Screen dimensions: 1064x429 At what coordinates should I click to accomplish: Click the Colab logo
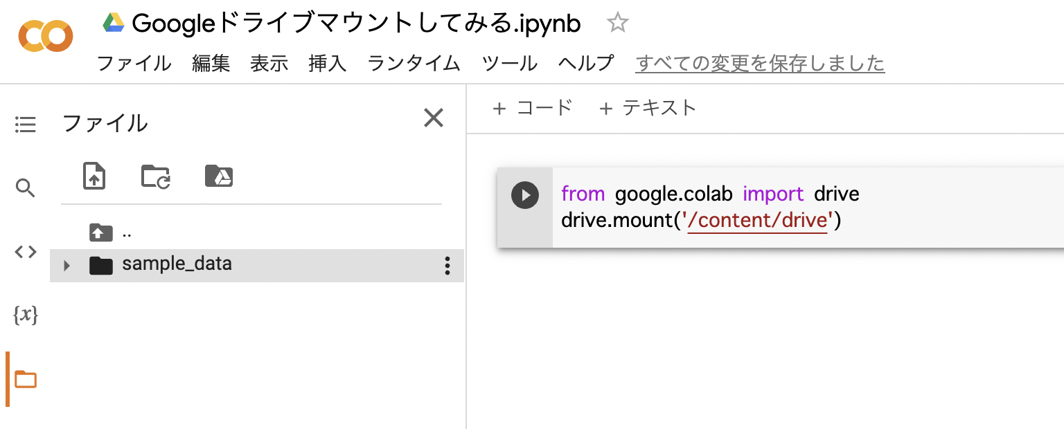(45, 36)
